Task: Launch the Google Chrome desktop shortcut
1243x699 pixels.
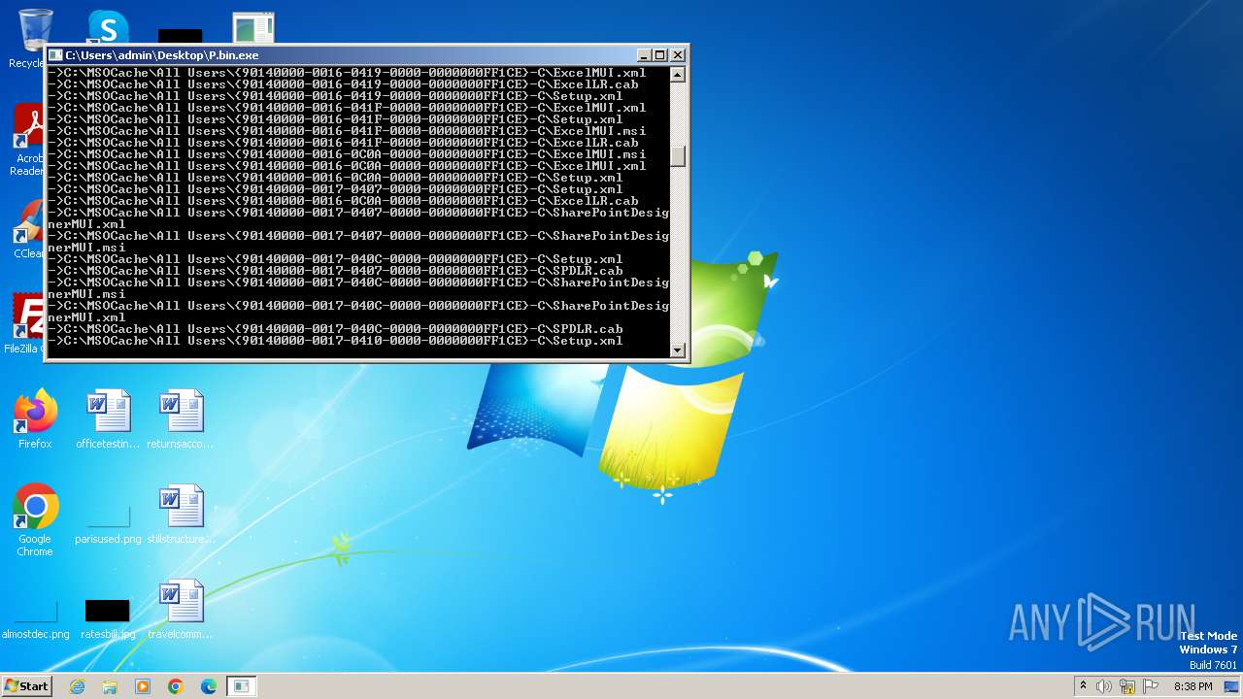Action: click(35, 520)
